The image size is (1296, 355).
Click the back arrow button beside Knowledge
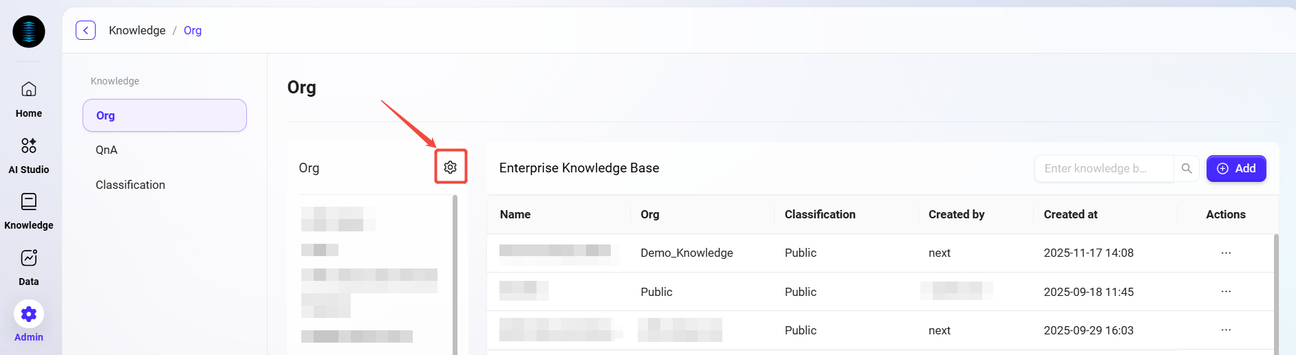85,30
